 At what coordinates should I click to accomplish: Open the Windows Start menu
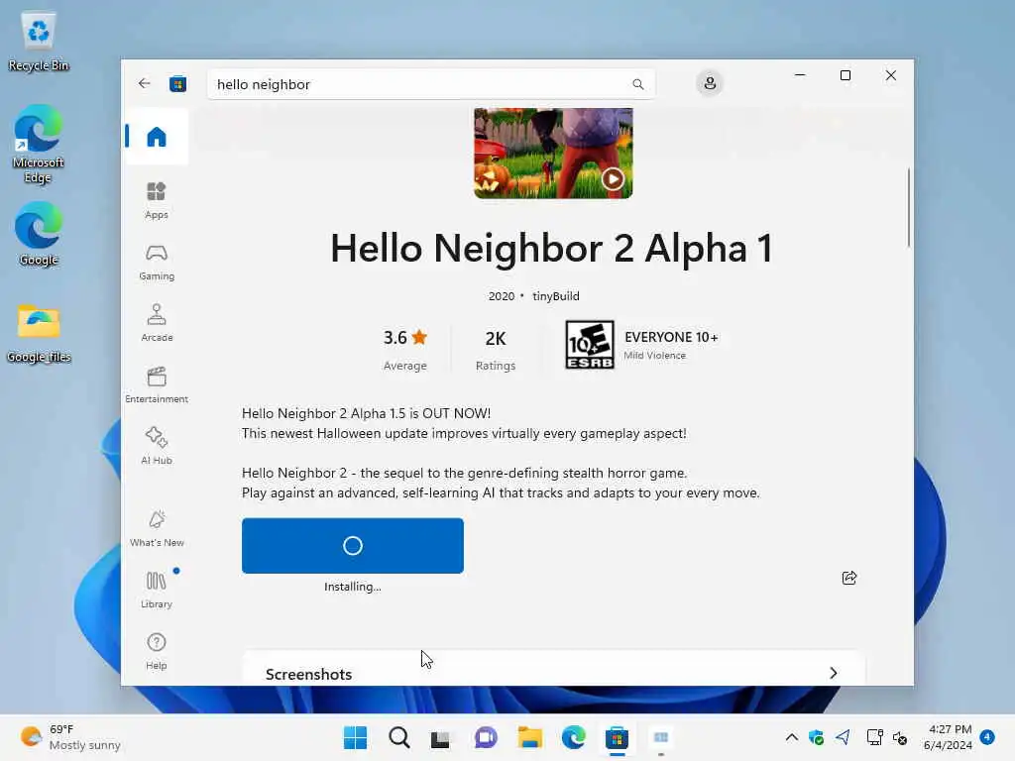(355, 737)
